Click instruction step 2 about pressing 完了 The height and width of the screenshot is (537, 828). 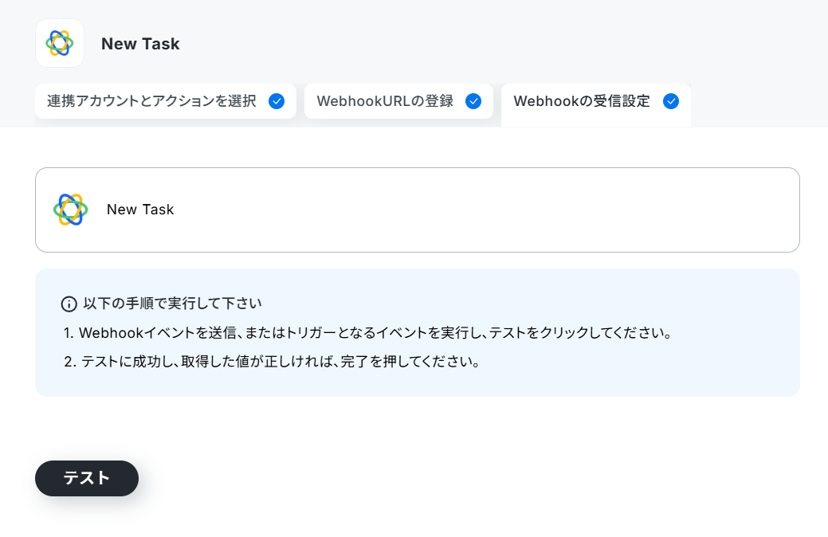272,362
